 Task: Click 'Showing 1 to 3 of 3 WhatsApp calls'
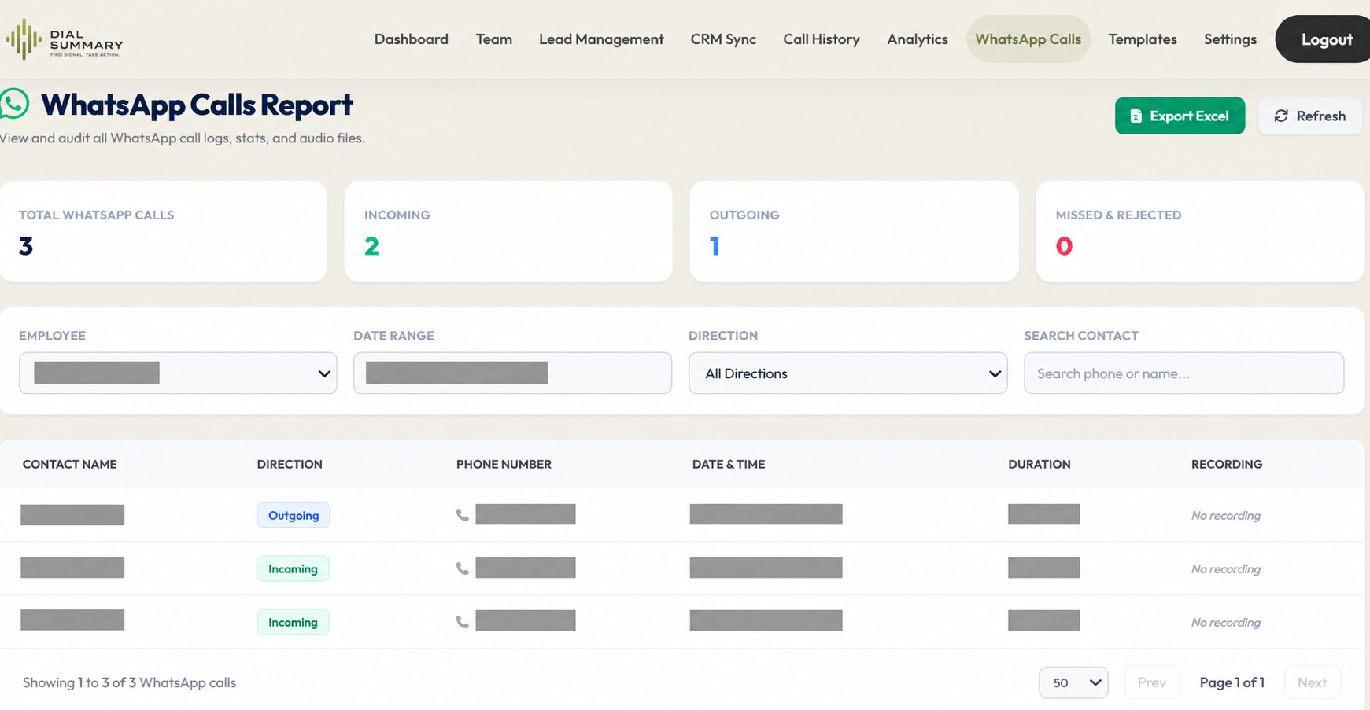(130, 682)
